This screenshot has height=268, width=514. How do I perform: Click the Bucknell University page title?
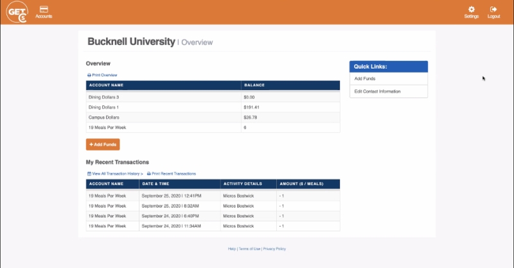point(131,42)
